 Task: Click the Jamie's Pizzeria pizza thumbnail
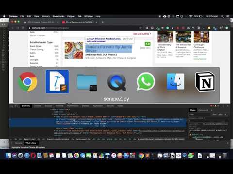tap(74, 50)
